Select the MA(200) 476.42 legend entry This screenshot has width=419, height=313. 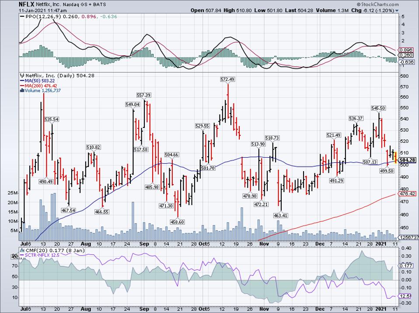pos(38,86)
